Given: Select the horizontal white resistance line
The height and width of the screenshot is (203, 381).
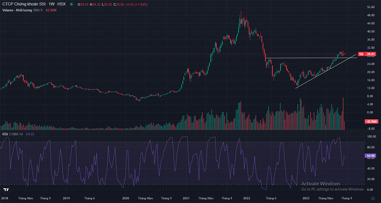Looking at the screenshot, I should click(x=305, y=58).
